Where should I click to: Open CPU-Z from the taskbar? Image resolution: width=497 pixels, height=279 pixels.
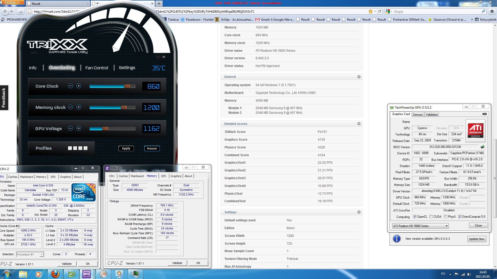click(87, 274)
